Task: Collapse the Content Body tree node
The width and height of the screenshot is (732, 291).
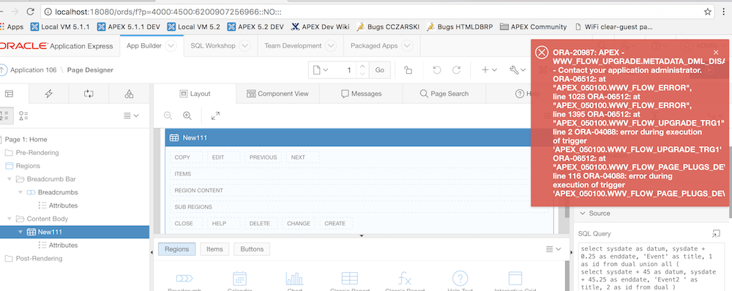Action: click(x=10, y=219)
